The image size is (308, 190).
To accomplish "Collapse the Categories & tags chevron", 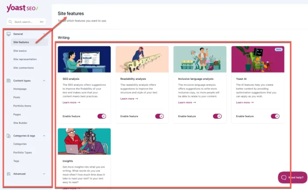I will [44, 136].
